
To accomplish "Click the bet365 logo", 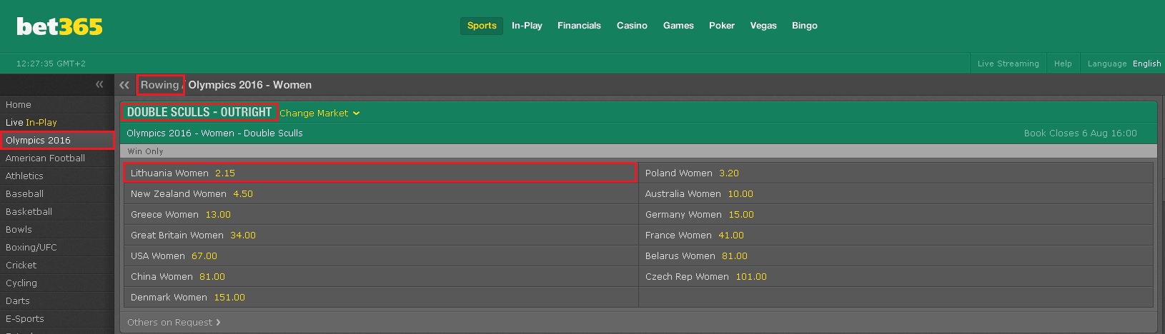I will [60, 26].
